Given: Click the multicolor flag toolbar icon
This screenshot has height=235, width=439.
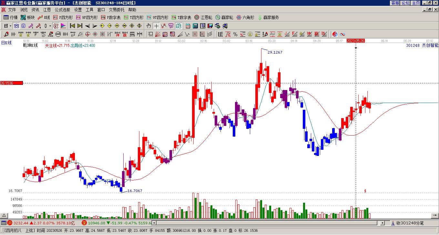Looking at the screenshot, I should coord(63,26).
